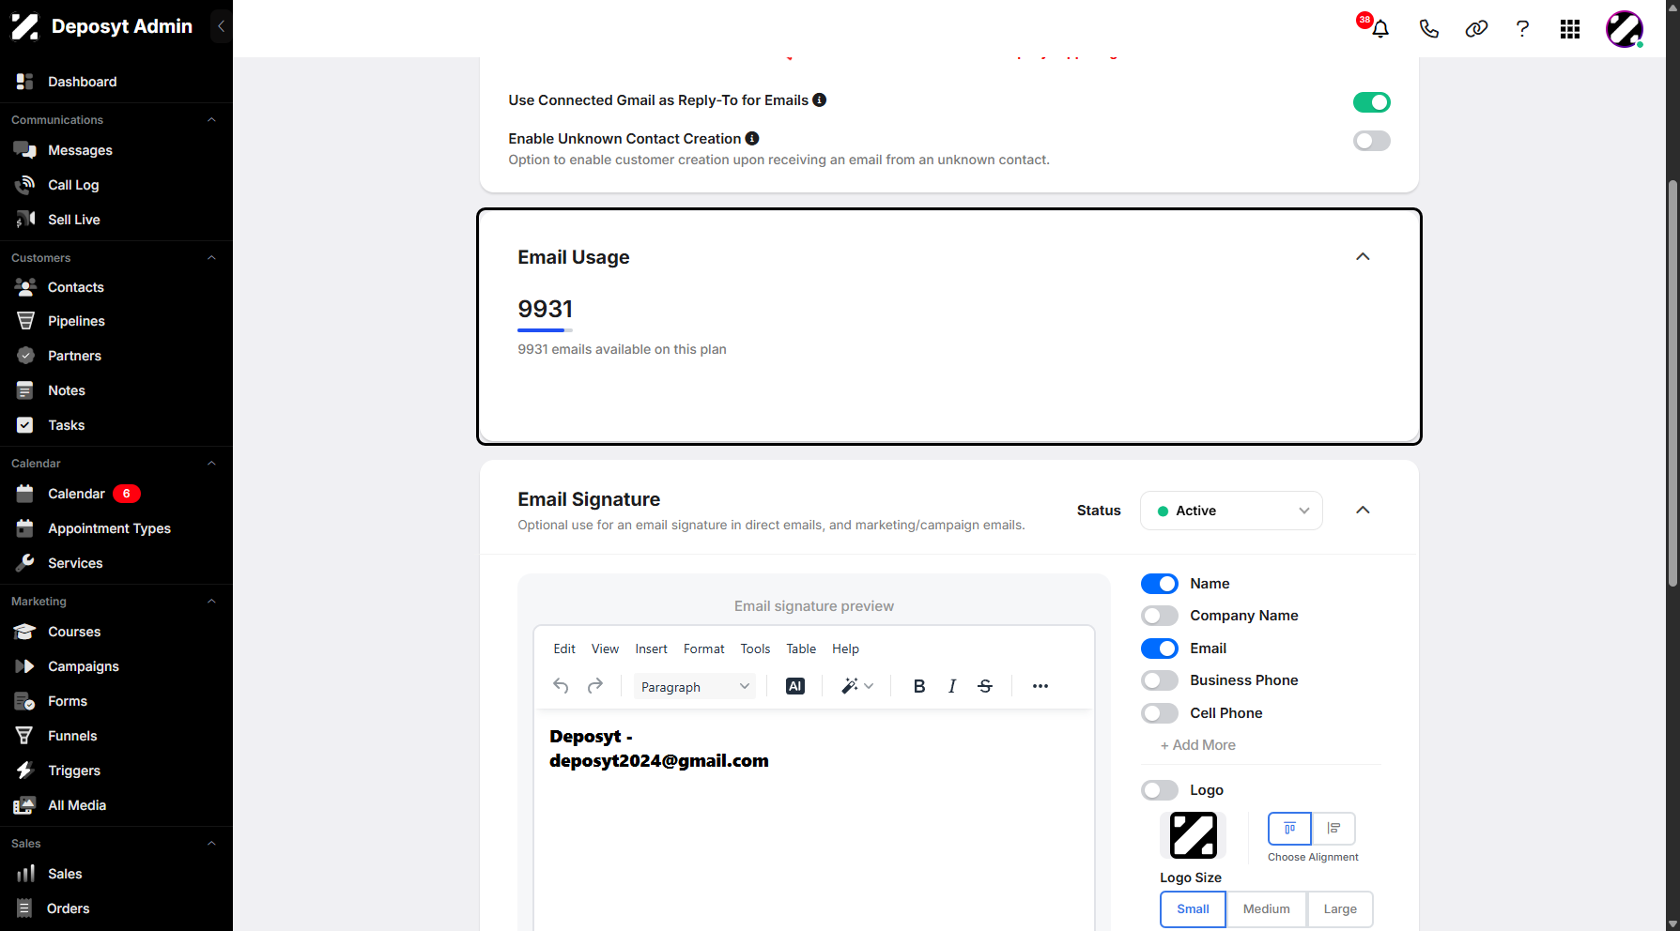Open the editor Tools menu
Viewport: 1680px width, 931px height.
755,649
